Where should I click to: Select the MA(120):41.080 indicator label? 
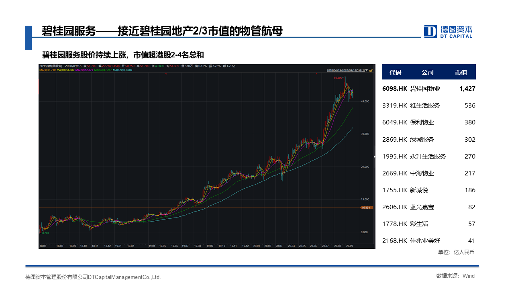pyautogui.click(x=122, y=70)
